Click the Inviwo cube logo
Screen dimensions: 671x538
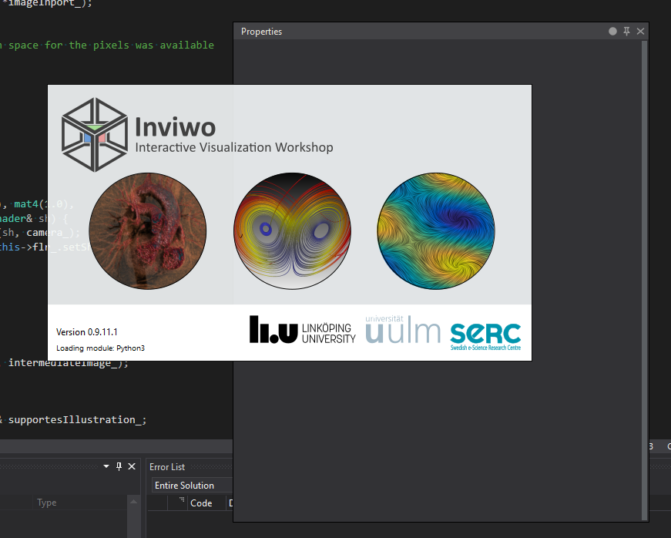(95, 135)
